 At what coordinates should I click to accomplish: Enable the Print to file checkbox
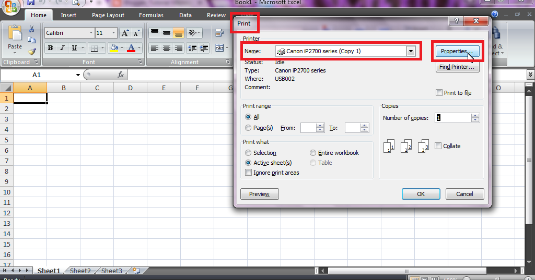[x=439, y=93]
